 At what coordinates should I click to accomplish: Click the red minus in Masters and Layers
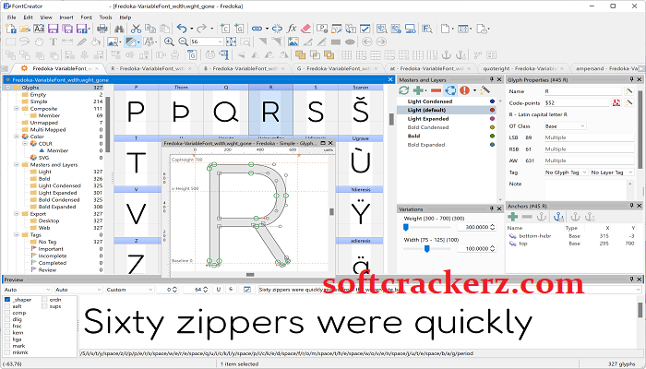click(436, 90)
